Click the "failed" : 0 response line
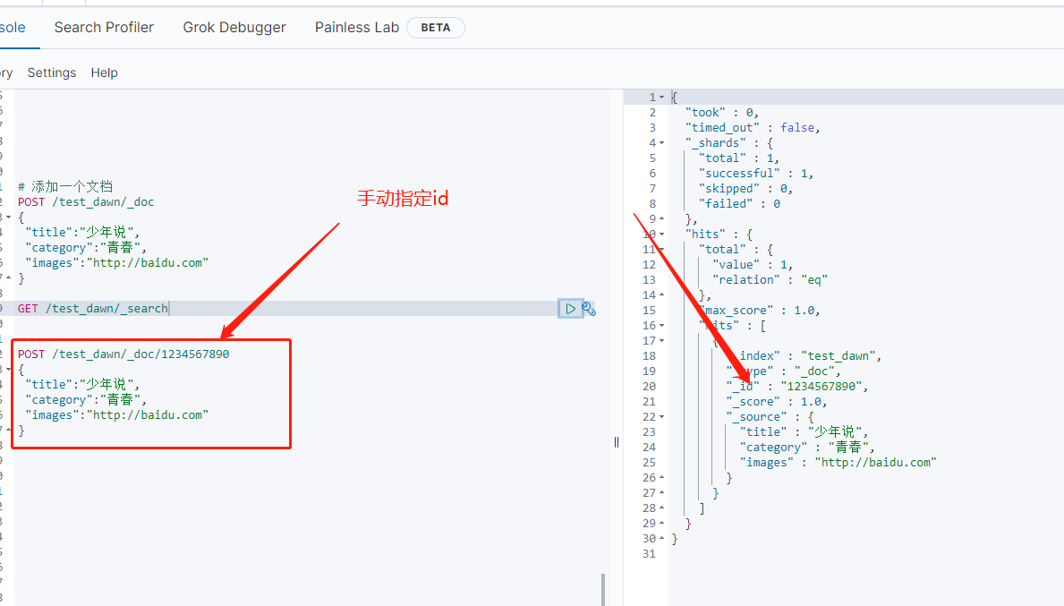 740,203
